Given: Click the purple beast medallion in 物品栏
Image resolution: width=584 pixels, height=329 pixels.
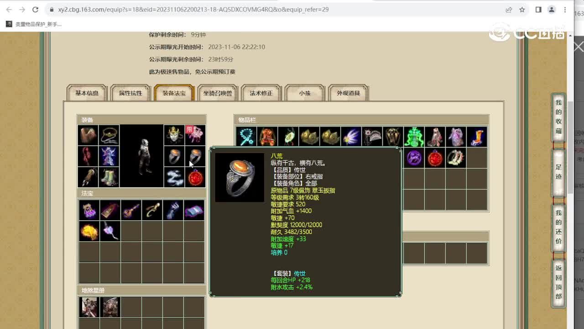Looking at the screenshot, I should pyautogui.click(x=414, y=158).
